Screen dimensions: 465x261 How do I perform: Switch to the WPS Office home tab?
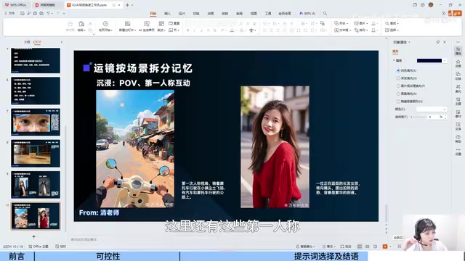[x=15, y=5]
